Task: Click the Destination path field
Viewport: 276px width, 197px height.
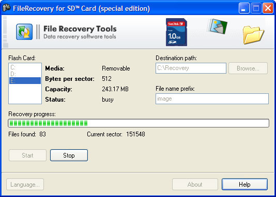Action: coord(191,68)
